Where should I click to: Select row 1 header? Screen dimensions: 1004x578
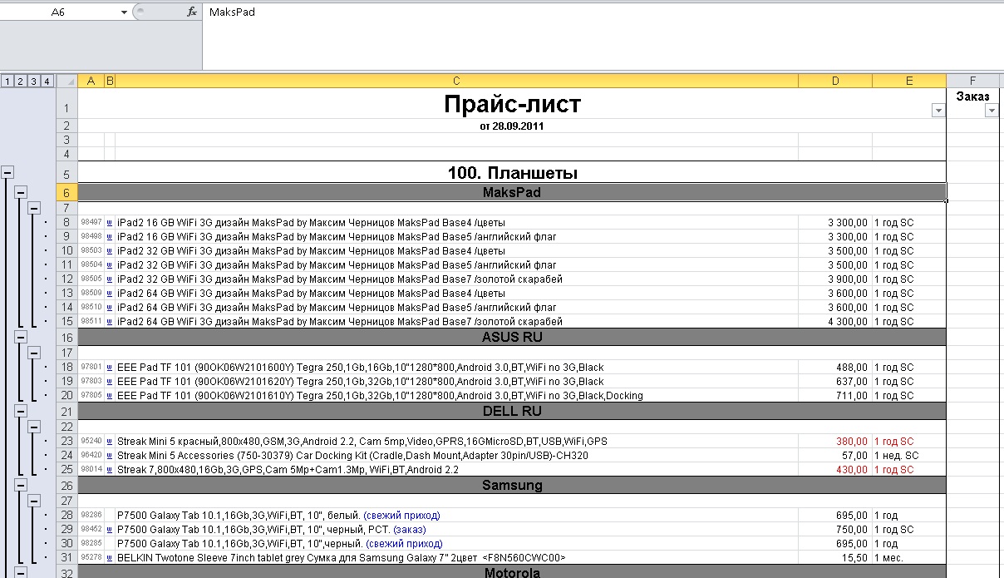coord(66,103)
